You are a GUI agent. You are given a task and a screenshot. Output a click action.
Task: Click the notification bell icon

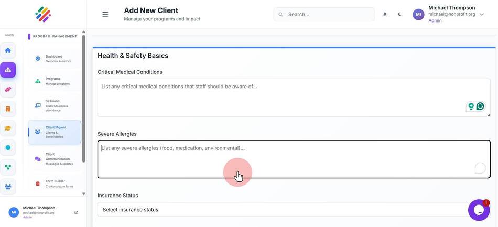(x=385, y=14)
